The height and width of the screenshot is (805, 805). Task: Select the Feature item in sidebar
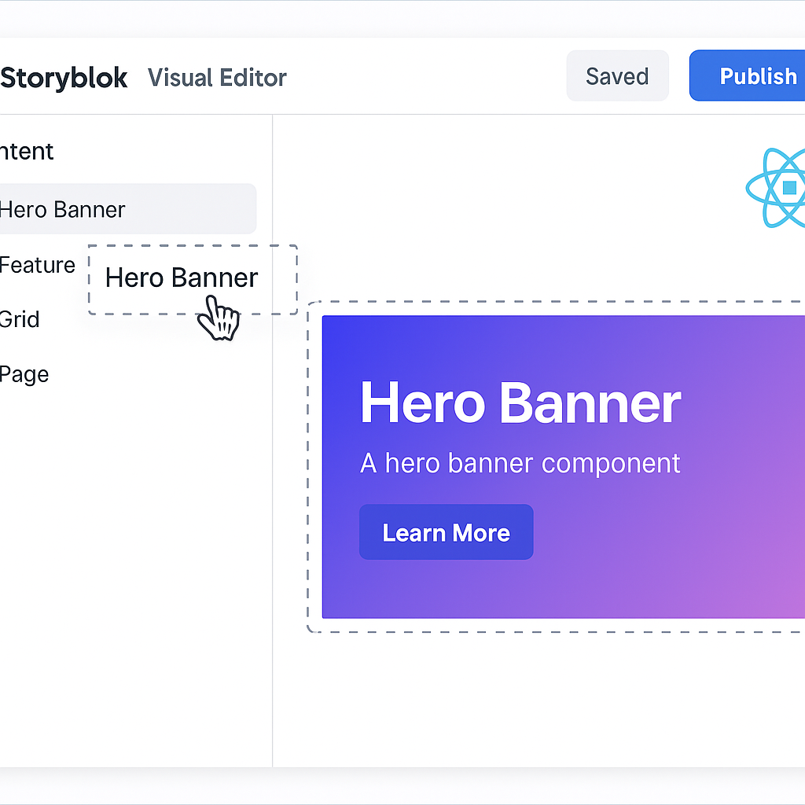[x=37, y=265]
